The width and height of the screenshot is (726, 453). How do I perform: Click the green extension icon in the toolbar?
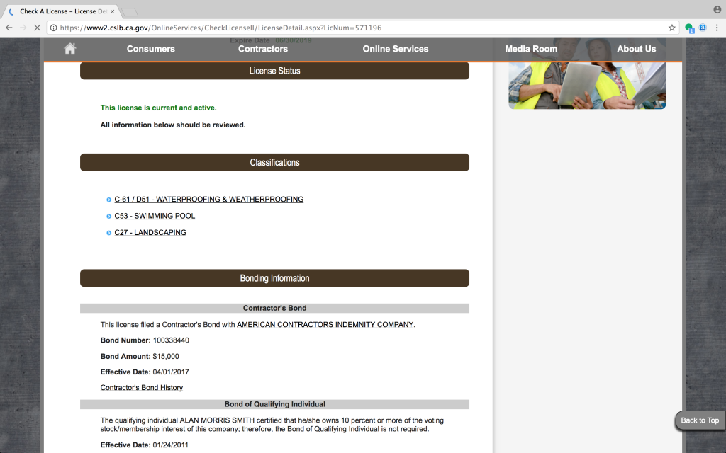tap(688, 27)
